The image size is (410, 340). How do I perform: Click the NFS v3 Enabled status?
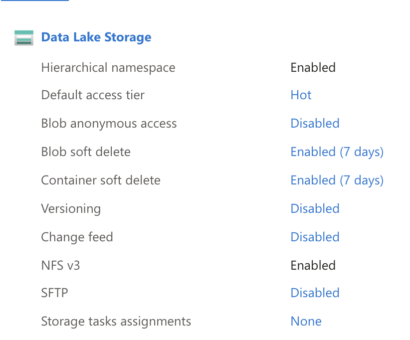tap(313, 265)
